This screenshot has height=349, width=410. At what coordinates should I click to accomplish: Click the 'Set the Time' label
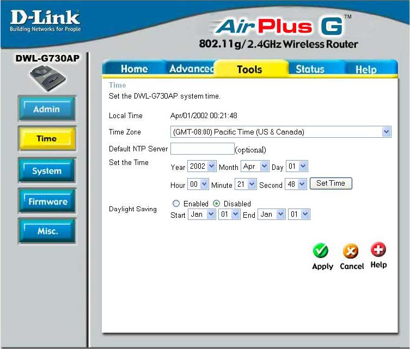(x=128, y=162)
